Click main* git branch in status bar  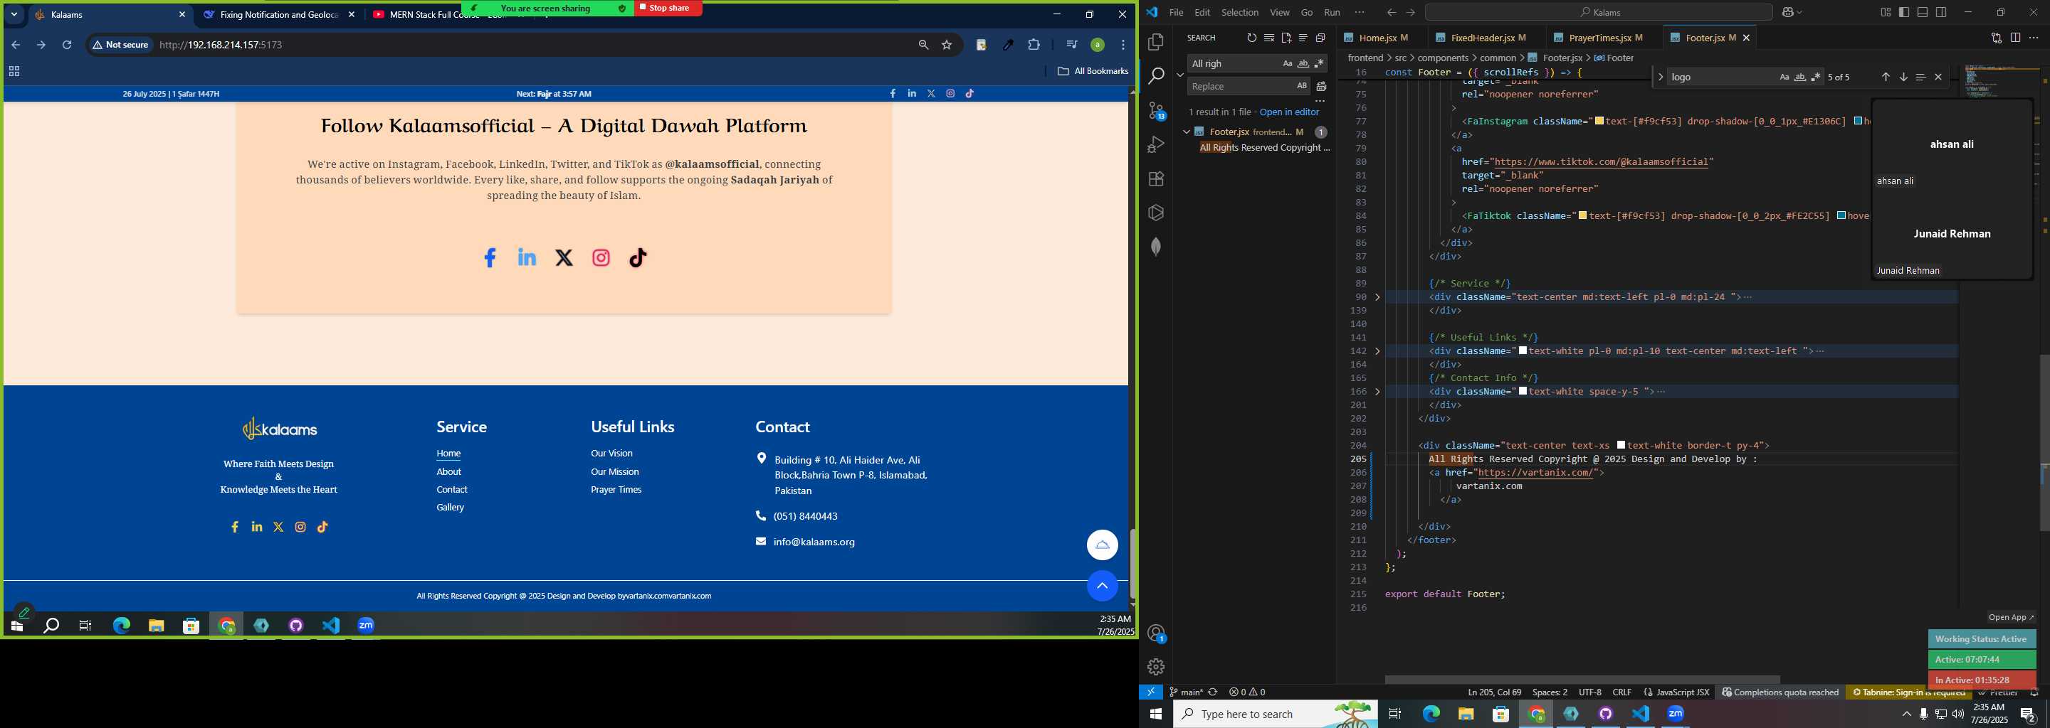(x=1186, y=692)
